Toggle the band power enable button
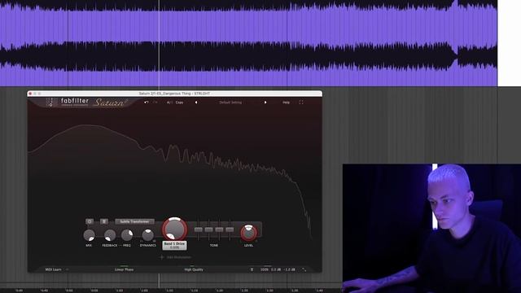The height and width of the screenshot is (293, 521). tap(90, 221)
